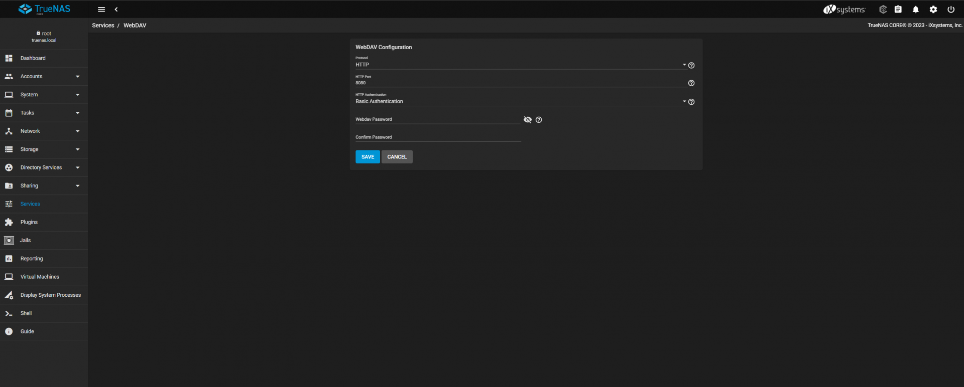
Task: Click the TrueNAS CORE copyright text
Action: tap(915, 25)
